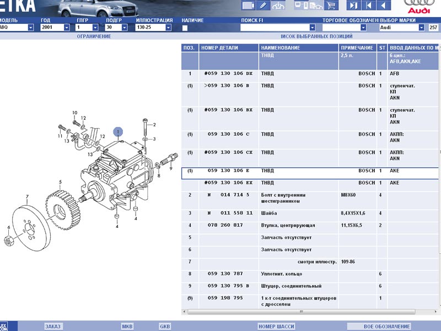Click the skip-to-start navigation arrow
Screen dimensions: 441x331
368,6
